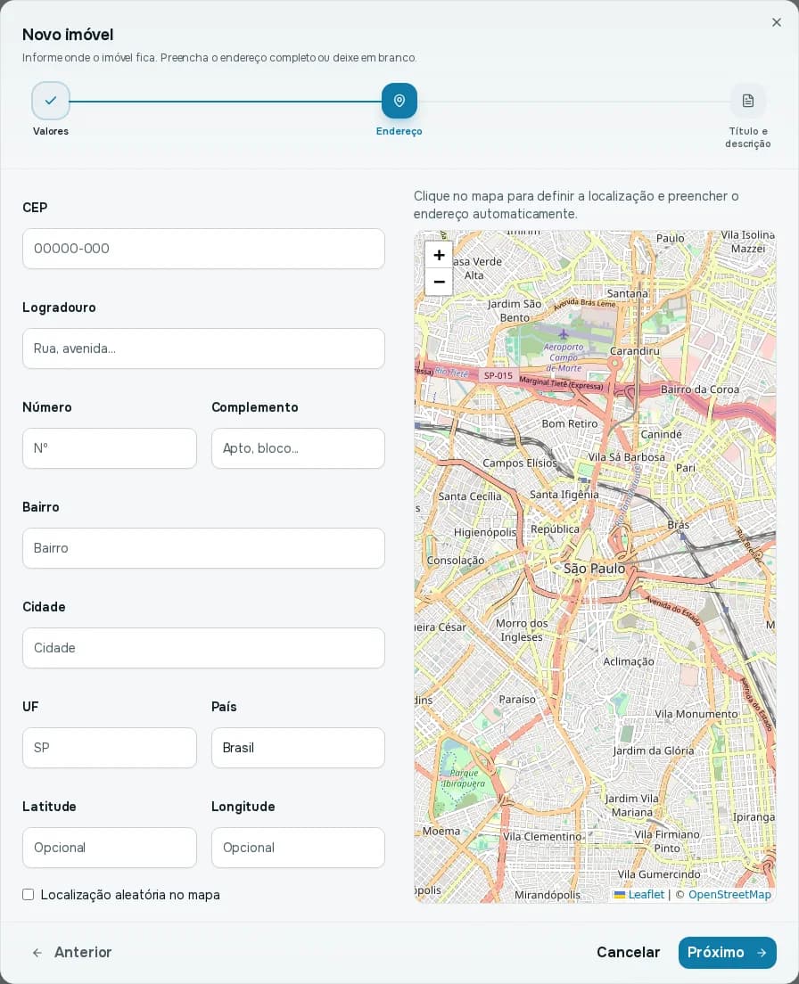The height and width of the screenshot is (984, 799).
Task: Click the República label on the map
Action: click(x=555, y=529)
